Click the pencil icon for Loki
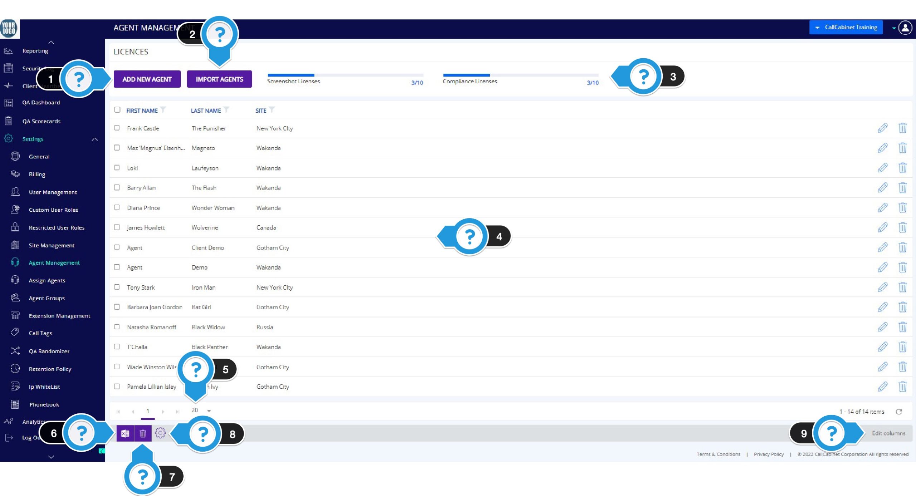The width and height of the screenshot is (916, 496). 882,168
